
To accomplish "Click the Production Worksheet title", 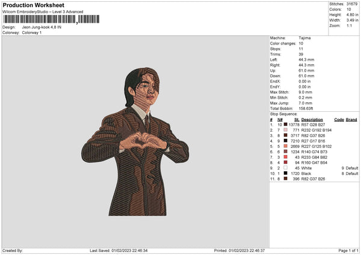I will click(33, 5).
